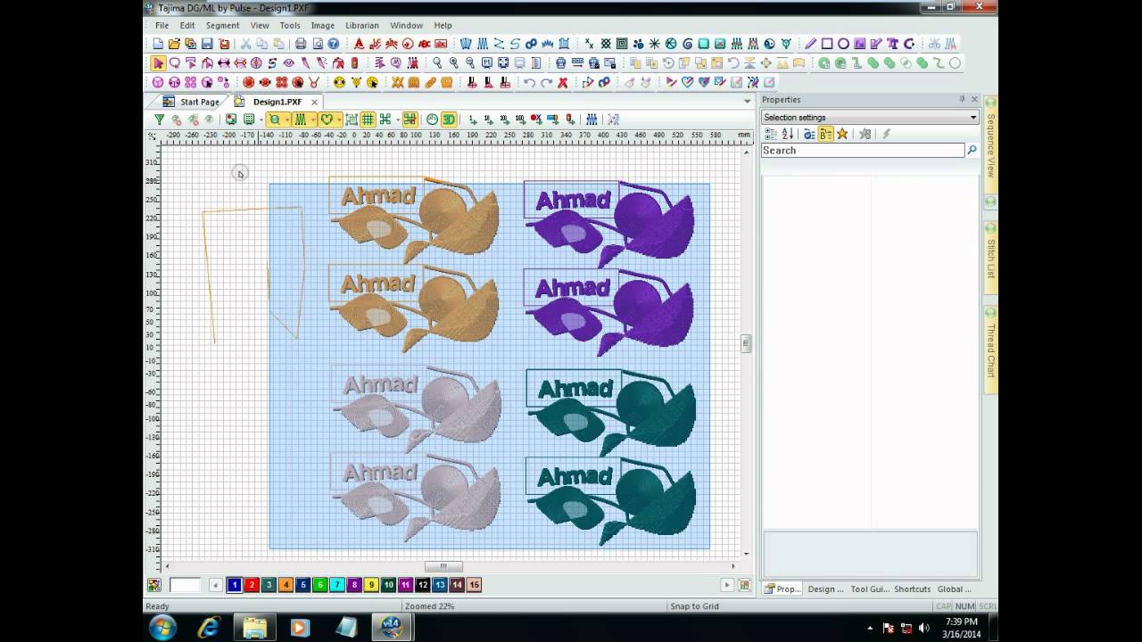Open the Segment menu
This screenshot has height=642, width=1142.
coord(222,25)
